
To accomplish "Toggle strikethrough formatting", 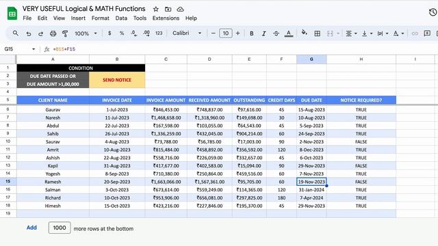I will click(276, 33).
